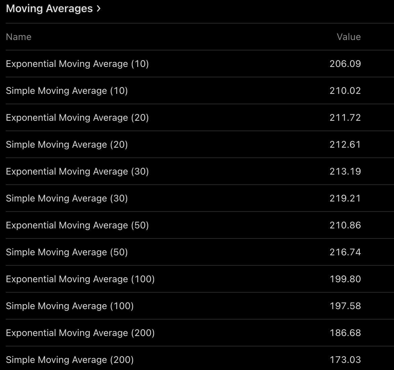This screenshot has width=394, height=370.
Task: Select Exponential Moving Average (100) row
Action: (x=80, y=279)
